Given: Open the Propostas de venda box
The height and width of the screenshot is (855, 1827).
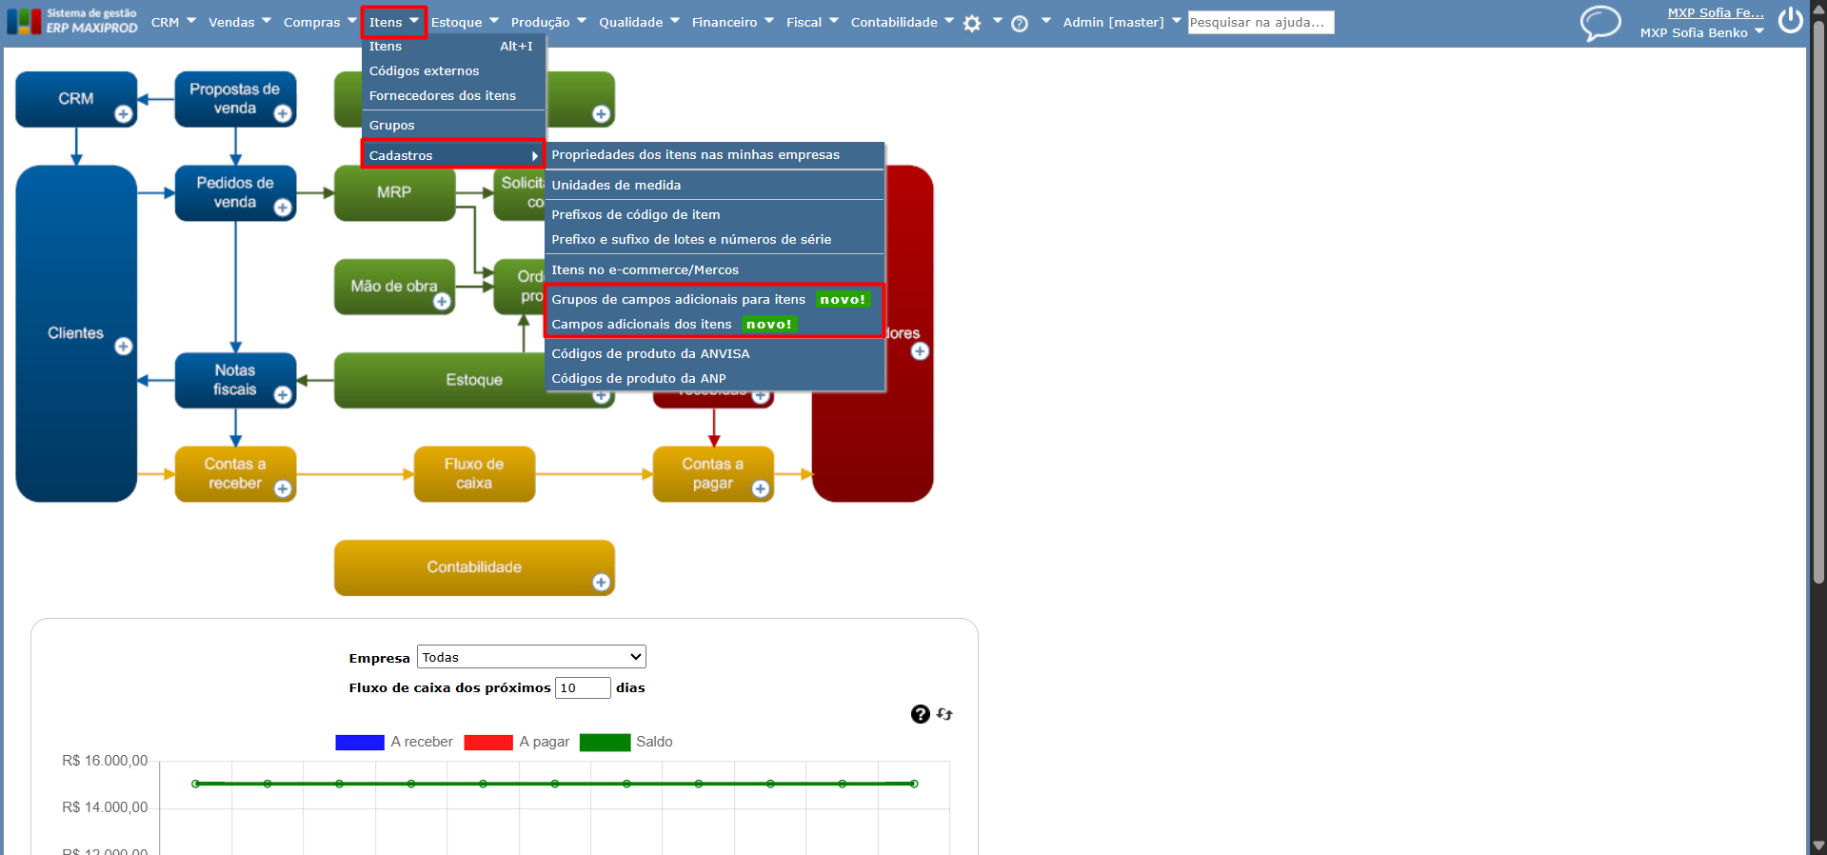Looking at the screenshot, I should click(235, 99).
